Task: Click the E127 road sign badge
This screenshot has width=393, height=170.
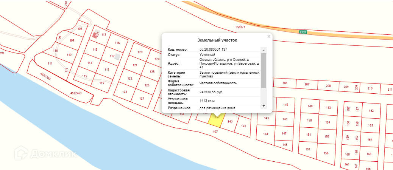Action: click(303, 32)
